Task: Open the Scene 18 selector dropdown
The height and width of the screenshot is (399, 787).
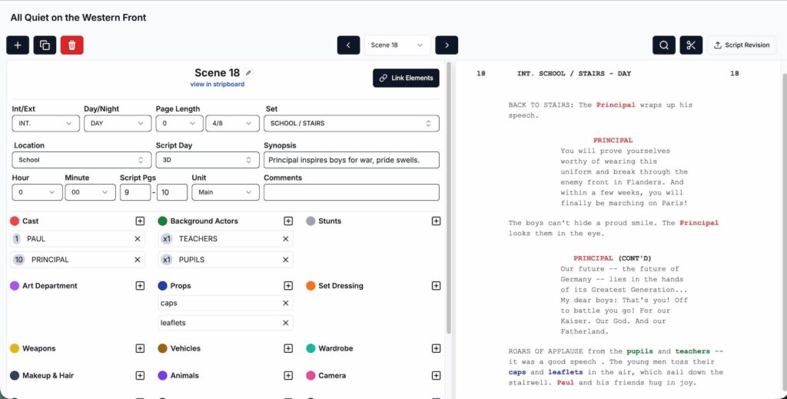Action: point(397,45)
